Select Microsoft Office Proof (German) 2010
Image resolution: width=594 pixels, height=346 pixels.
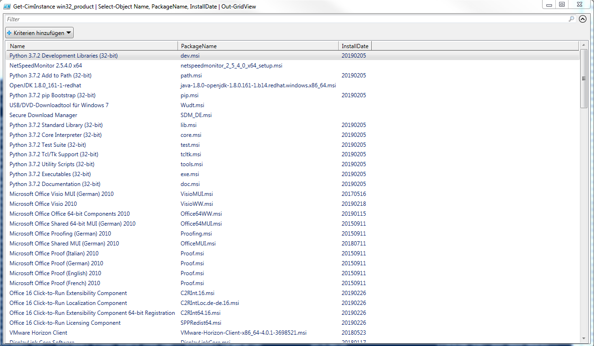[293, 263]
